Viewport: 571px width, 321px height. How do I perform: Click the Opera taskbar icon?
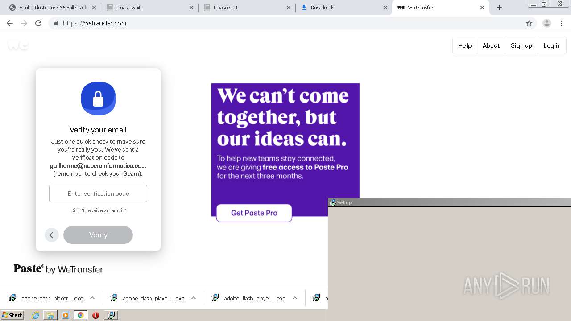tap(95, 315)
